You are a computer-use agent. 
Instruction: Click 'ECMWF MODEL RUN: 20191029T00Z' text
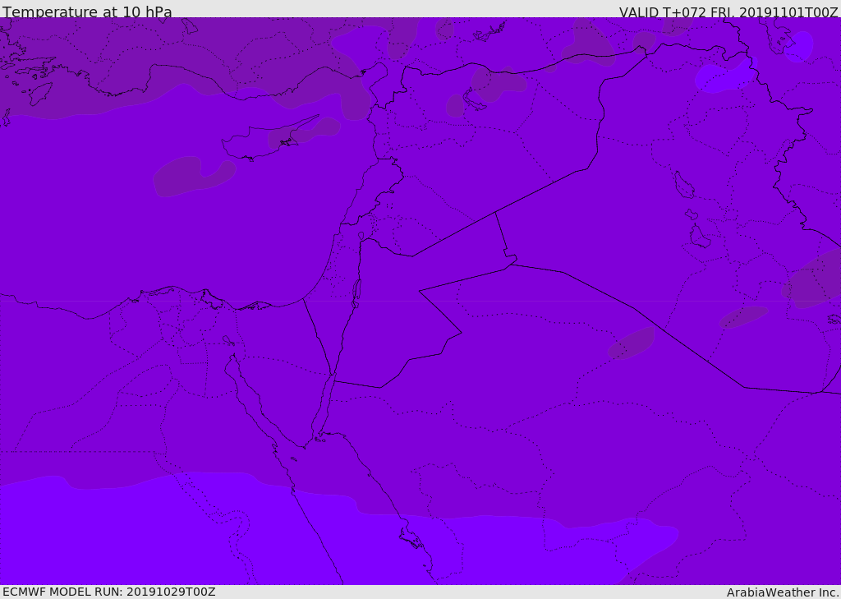pyautogui.click(x=109, y=592)
